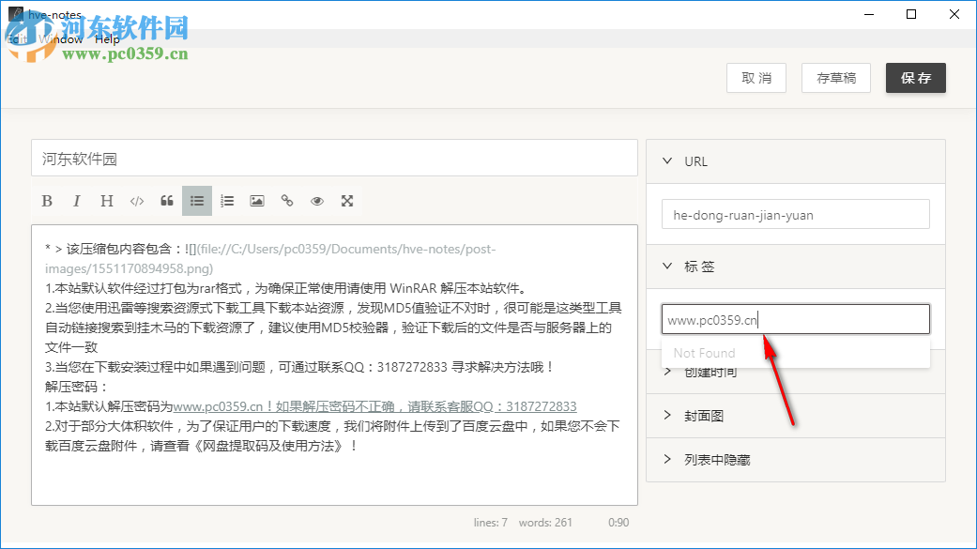Click the 取消 cancel button
This screenshot has height=549, width=977.
point(756,78)
